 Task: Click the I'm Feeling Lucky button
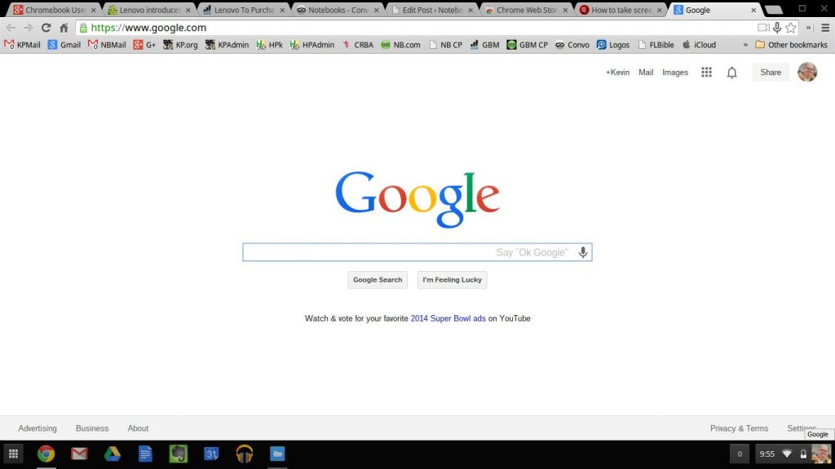(452, 280)
